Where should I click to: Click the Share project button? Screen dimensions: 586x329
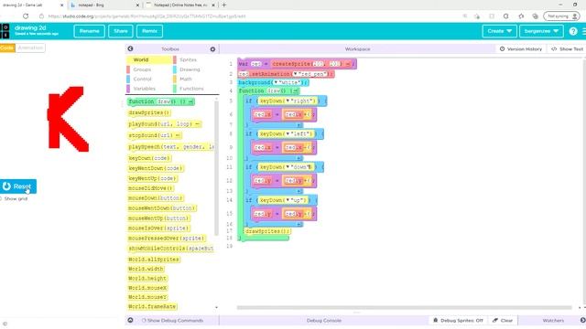(x=121, y=31)
